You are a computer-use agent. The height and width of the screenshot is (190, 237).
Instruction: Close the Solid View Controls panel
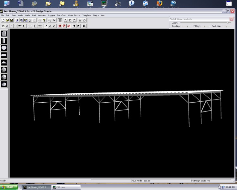tap(231, 19)
